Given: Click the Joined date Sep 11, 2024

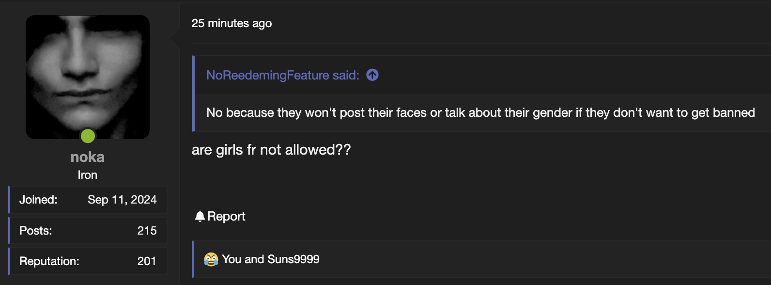Looking at the screenshot, I should coord(122,200).
